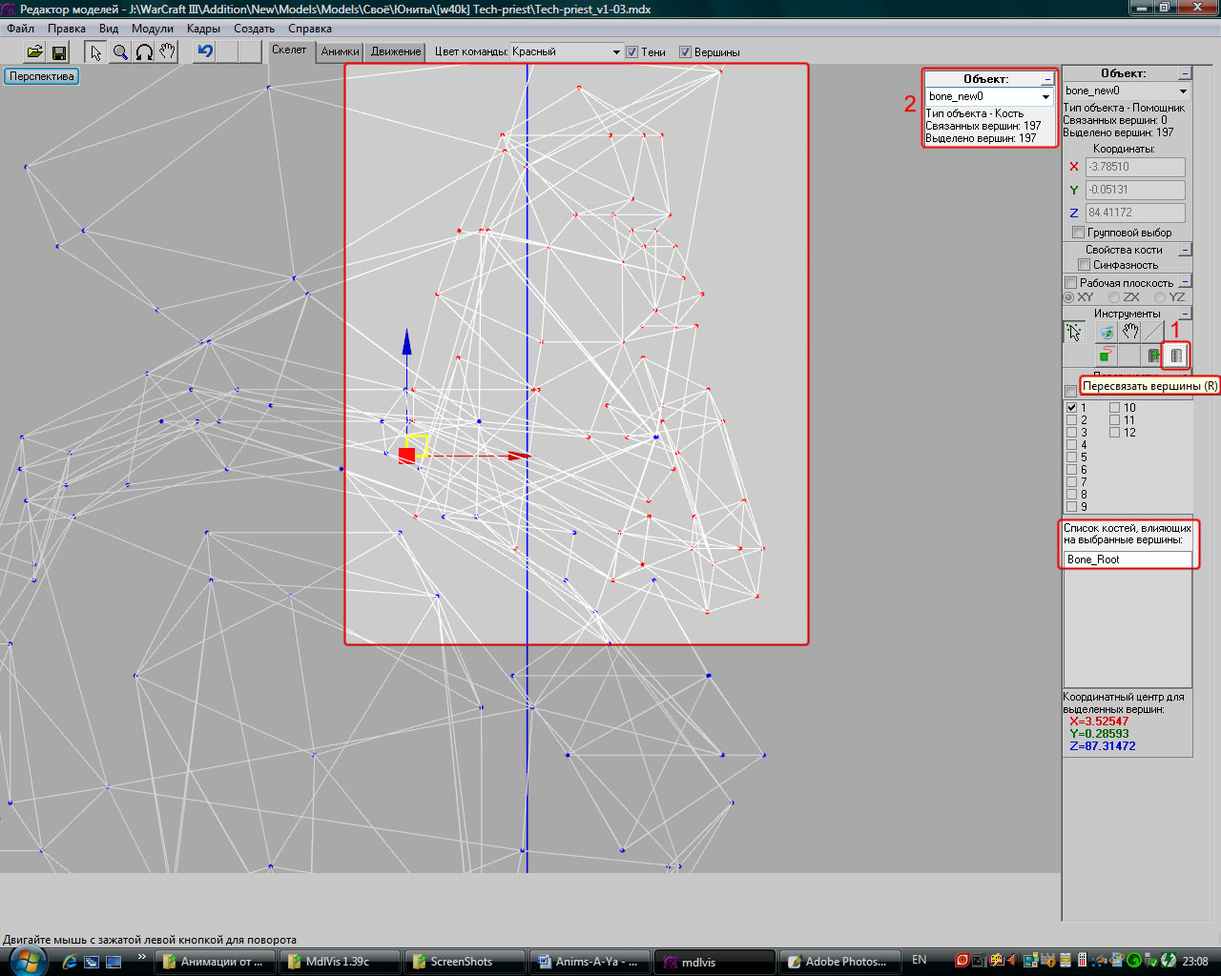The width and height of the screenshot is (1221, 976).
Task: Open the bone_new0 object dropdown in right panel
Action: point(1183,91)
